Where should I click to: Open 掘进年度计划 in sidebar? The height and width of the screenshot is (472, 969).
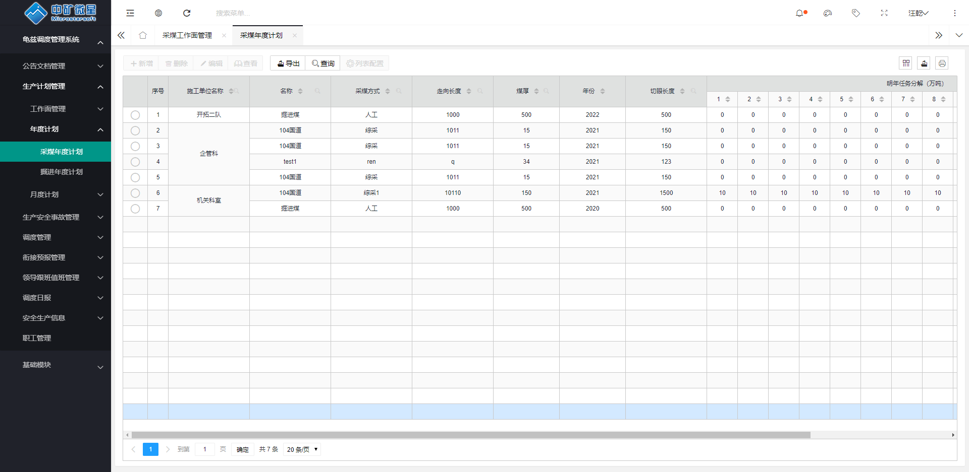[56, 172]
